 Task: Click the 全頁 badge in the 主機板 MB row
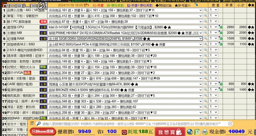tap(43, 33)
